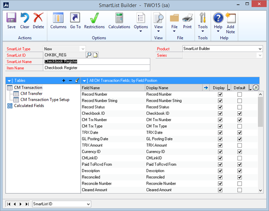The image size is (269, 211).
Task: Open Restrictions green checkmark icon
Action: (x=94, y=18)
